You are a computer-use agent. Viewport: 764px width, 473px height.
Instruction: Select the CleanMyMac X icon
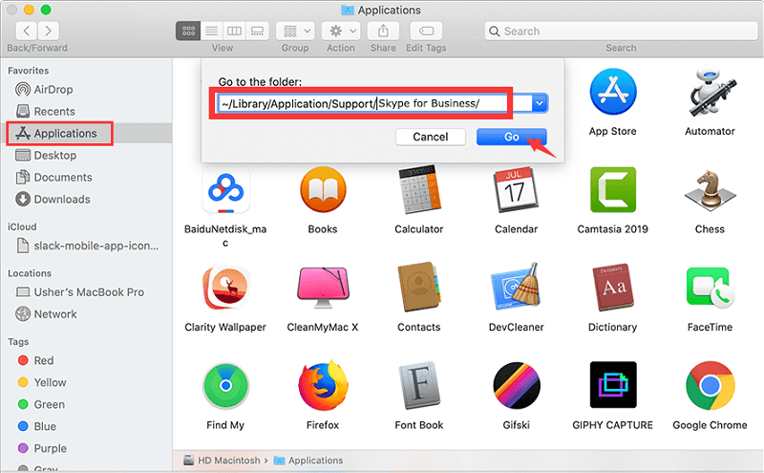(322, 290)
